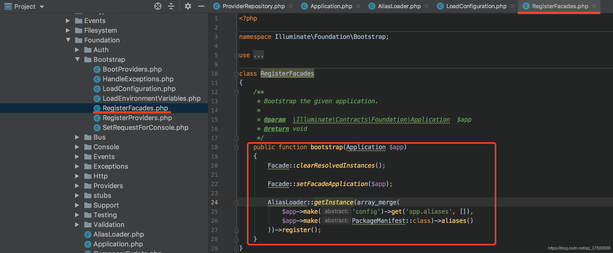Viewport: 613px width, 253px height.
Task: Switch to LoadConfiguration.php editor tab
Action: pyautogui.click(x=476, y=6)
